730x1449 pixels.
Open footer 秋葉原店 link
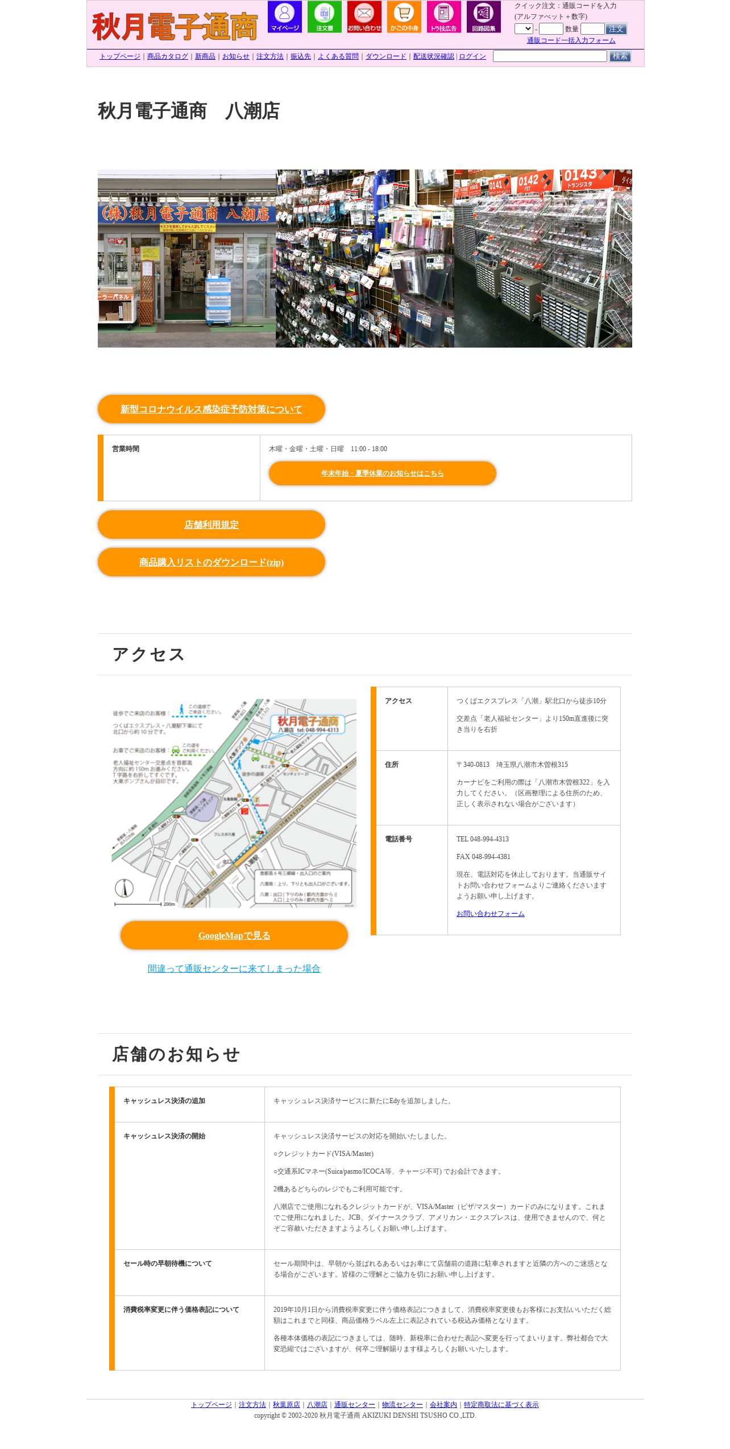[287, 1405]
